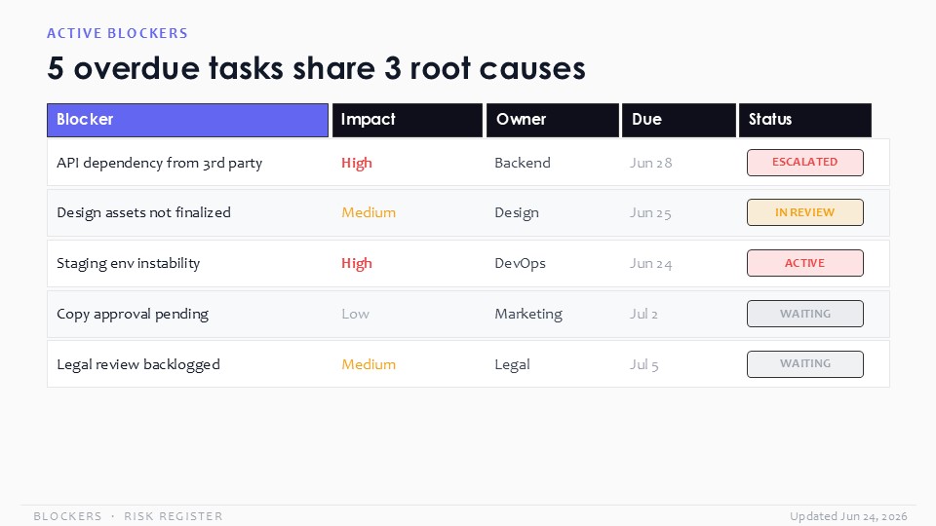936x526 pixels.
Task: Select 'Design assets not finalized' cell
Action: pos(144,213)
